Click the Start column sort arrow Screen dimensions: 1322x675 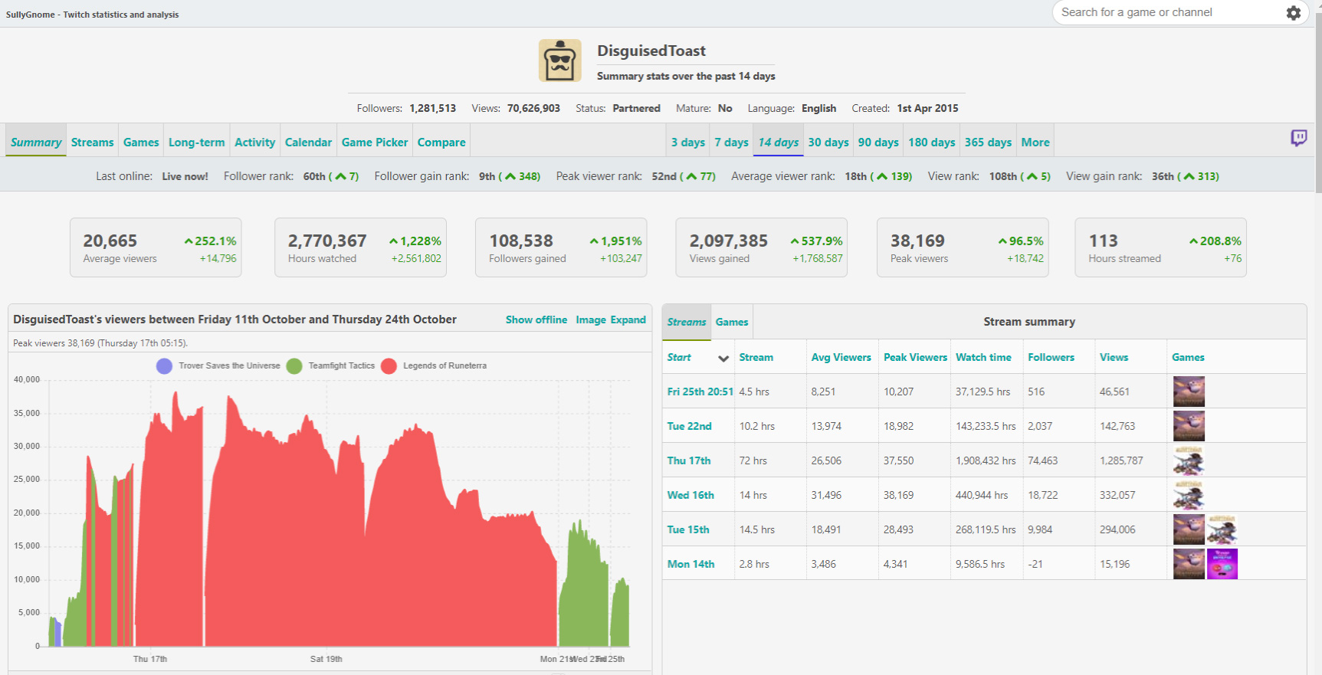click(x=723, y=359)
